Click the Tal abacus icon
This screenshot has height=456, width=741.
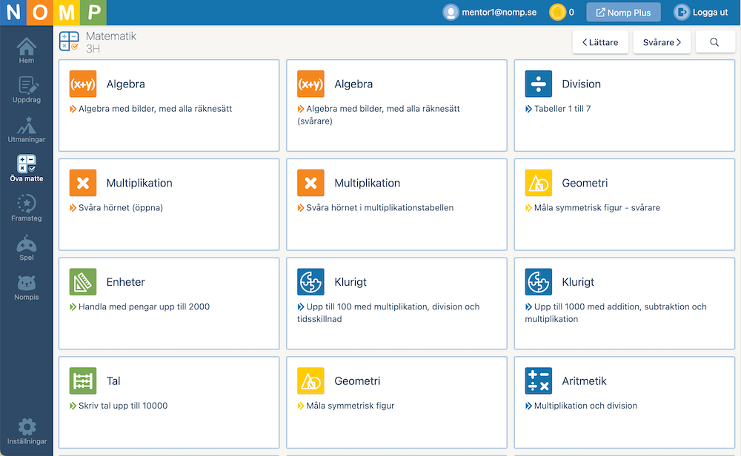pos(83,381)
